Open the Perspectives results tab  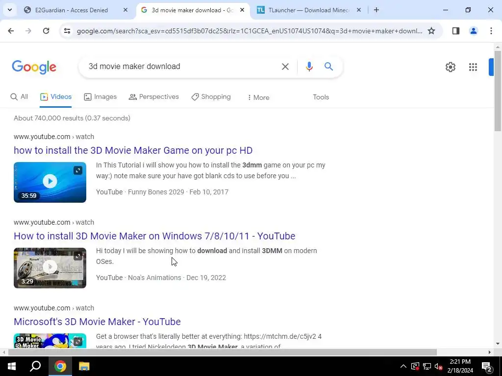pos(153,97)
